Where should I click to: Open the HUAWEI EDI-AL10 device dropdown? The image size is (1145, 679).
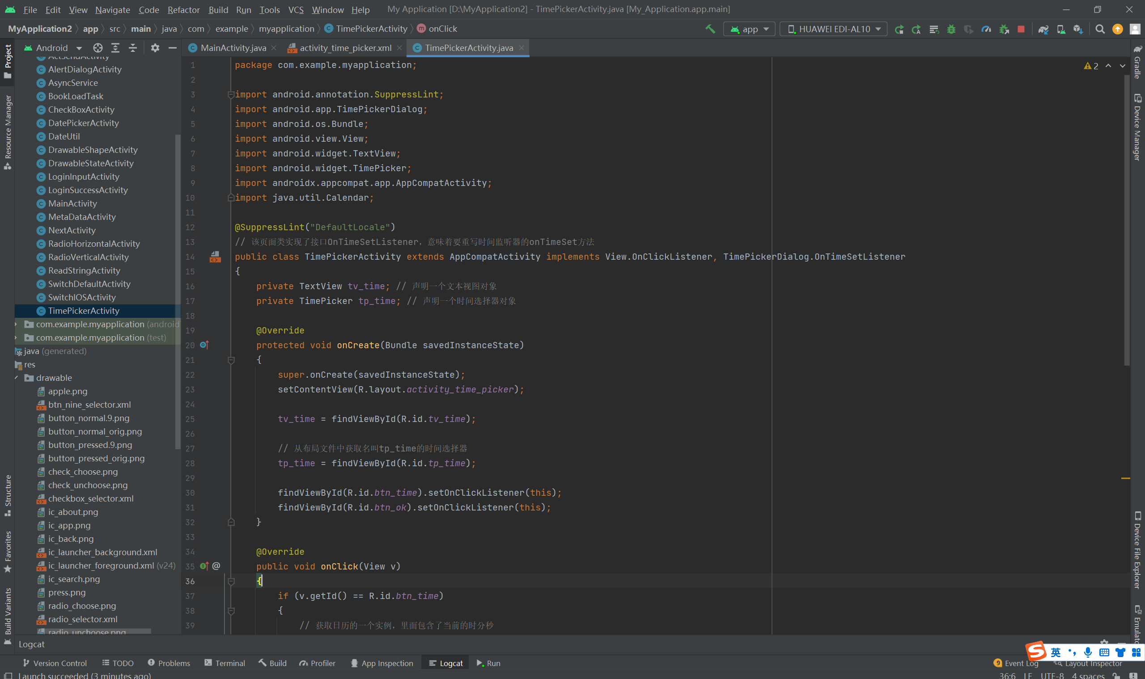(834, 29)
